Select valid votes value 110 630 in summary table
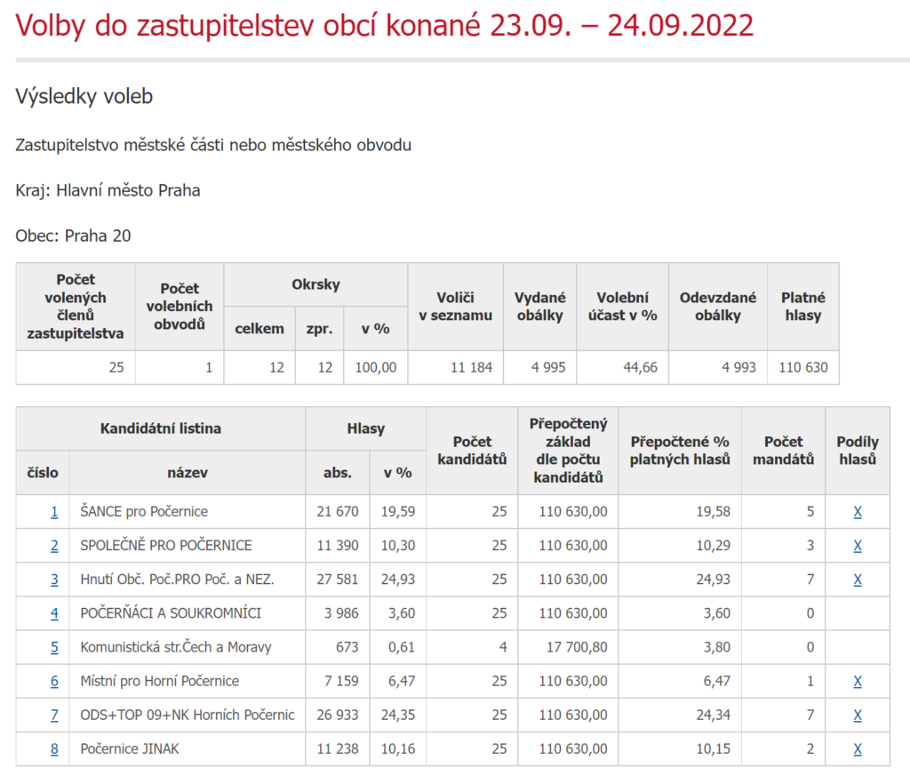This screenshot has width=910, height=784. tap(803, 367)
